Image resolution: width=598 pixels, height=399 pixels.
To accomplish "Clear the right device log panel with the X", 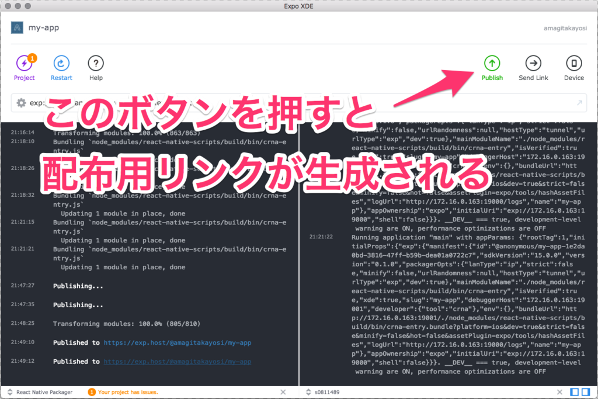I will [x=559, y=392].
